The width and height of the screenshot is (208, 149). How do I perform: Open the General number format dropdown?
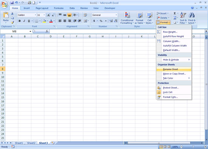click(116, 15)
